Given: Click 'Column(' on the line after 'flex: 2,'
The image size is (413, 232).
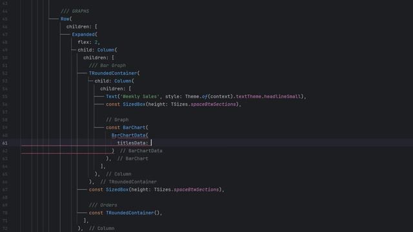Looking at the screenshot, I should click(107, 50).
